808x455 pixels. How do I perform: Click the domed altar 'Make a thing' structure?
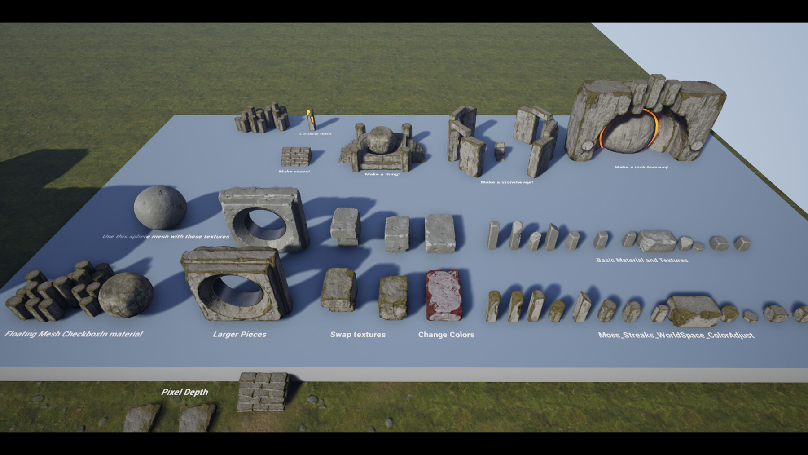[379, 148]
